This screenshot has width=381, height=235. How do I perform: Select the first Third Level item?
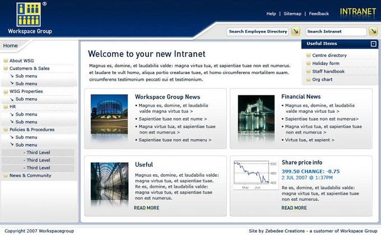pyautogui.click(x=38, y=153)
